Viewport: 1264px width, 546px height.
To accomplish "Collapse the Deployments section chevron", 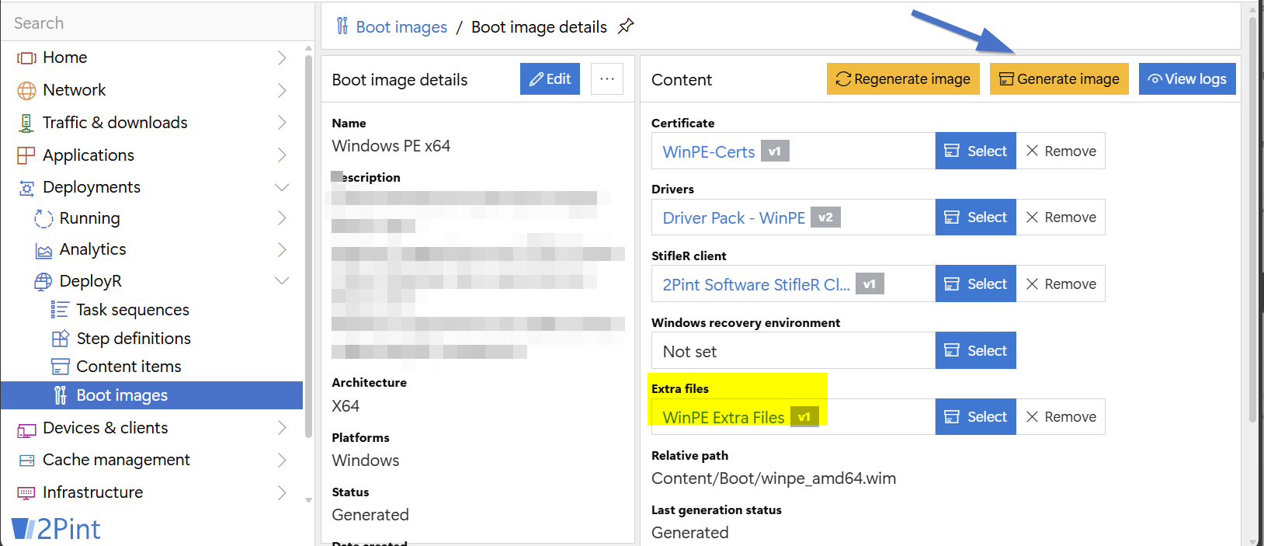I will tap(282, 187).
